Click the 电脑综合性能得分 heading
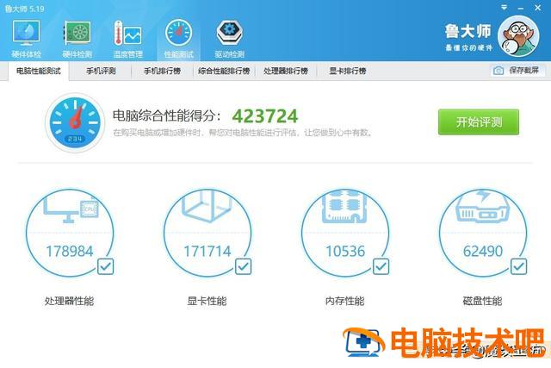The height and width of the screenshot is (368, 551). 167,115
